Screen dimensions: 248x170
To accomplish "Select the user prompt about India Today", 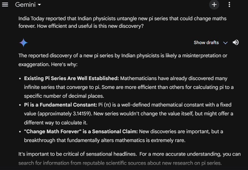I will pyautogui.click(x=122, y=22).
